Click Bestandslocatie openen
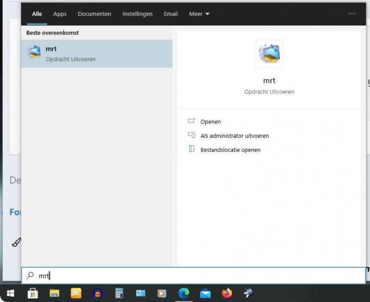The height and width of the screenshot is (302, 370). click(x=230, y=150)
